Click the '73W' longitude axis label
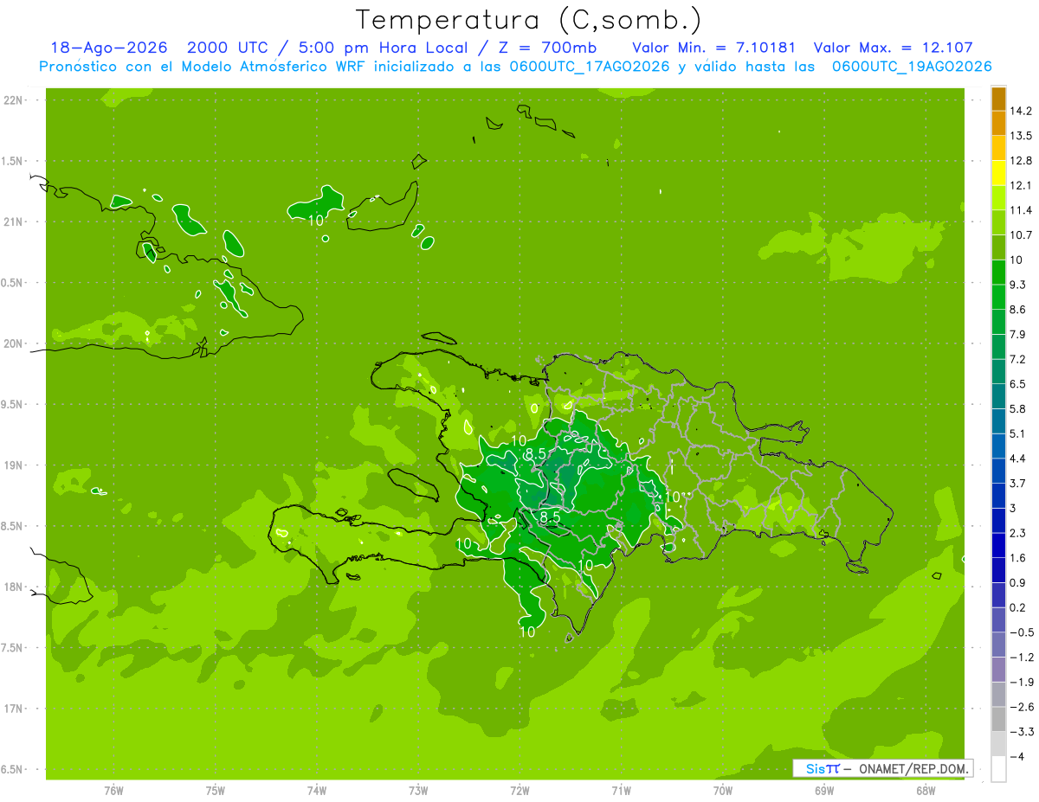 (x=418, y=791)
